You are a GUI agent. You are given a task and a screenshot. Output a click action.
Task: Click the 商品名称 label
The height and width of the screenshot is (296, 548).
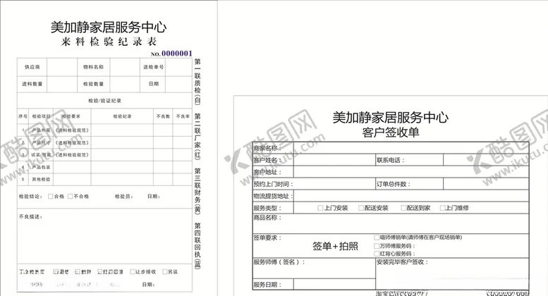[267, 218]
